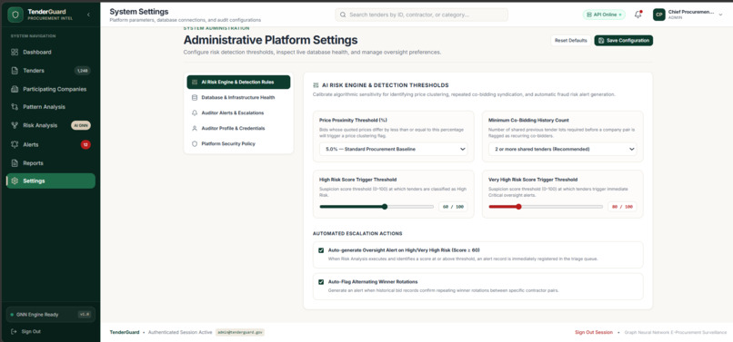Click the red 12 alerts badge
Screen dimensions: 733x342
pos(85,144)
